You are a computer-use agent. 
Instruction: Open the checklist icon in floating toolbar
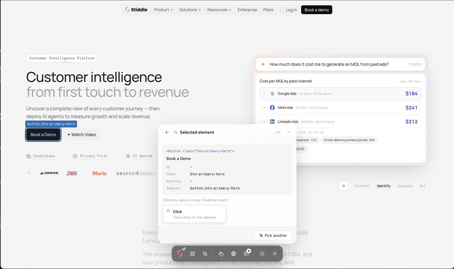[262, 254]
